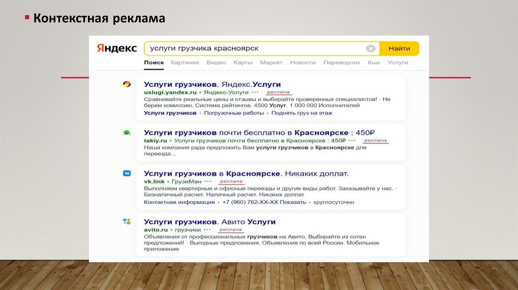Switch to the Услуги tab
518x290 pixels.
pyautogui.click(x=398, y=62)
